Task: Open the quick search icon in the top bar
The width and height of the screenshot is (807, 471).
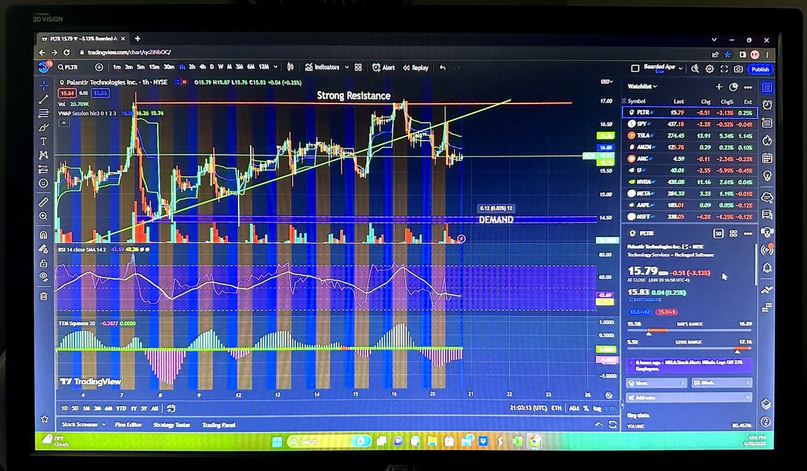Action: click(696, 69)
